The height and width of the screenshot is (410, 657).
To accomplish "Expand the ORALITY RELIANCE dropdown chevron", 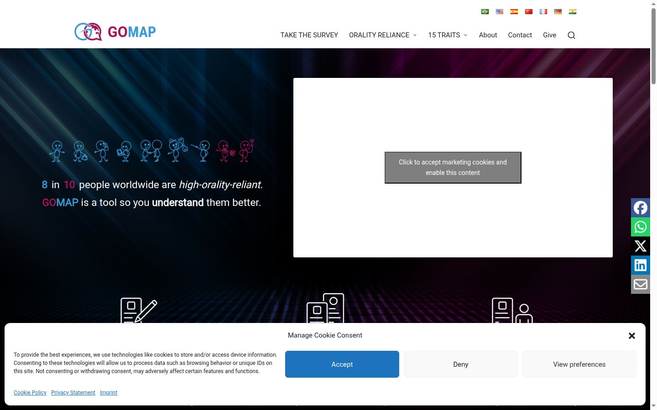I will 415,35.
